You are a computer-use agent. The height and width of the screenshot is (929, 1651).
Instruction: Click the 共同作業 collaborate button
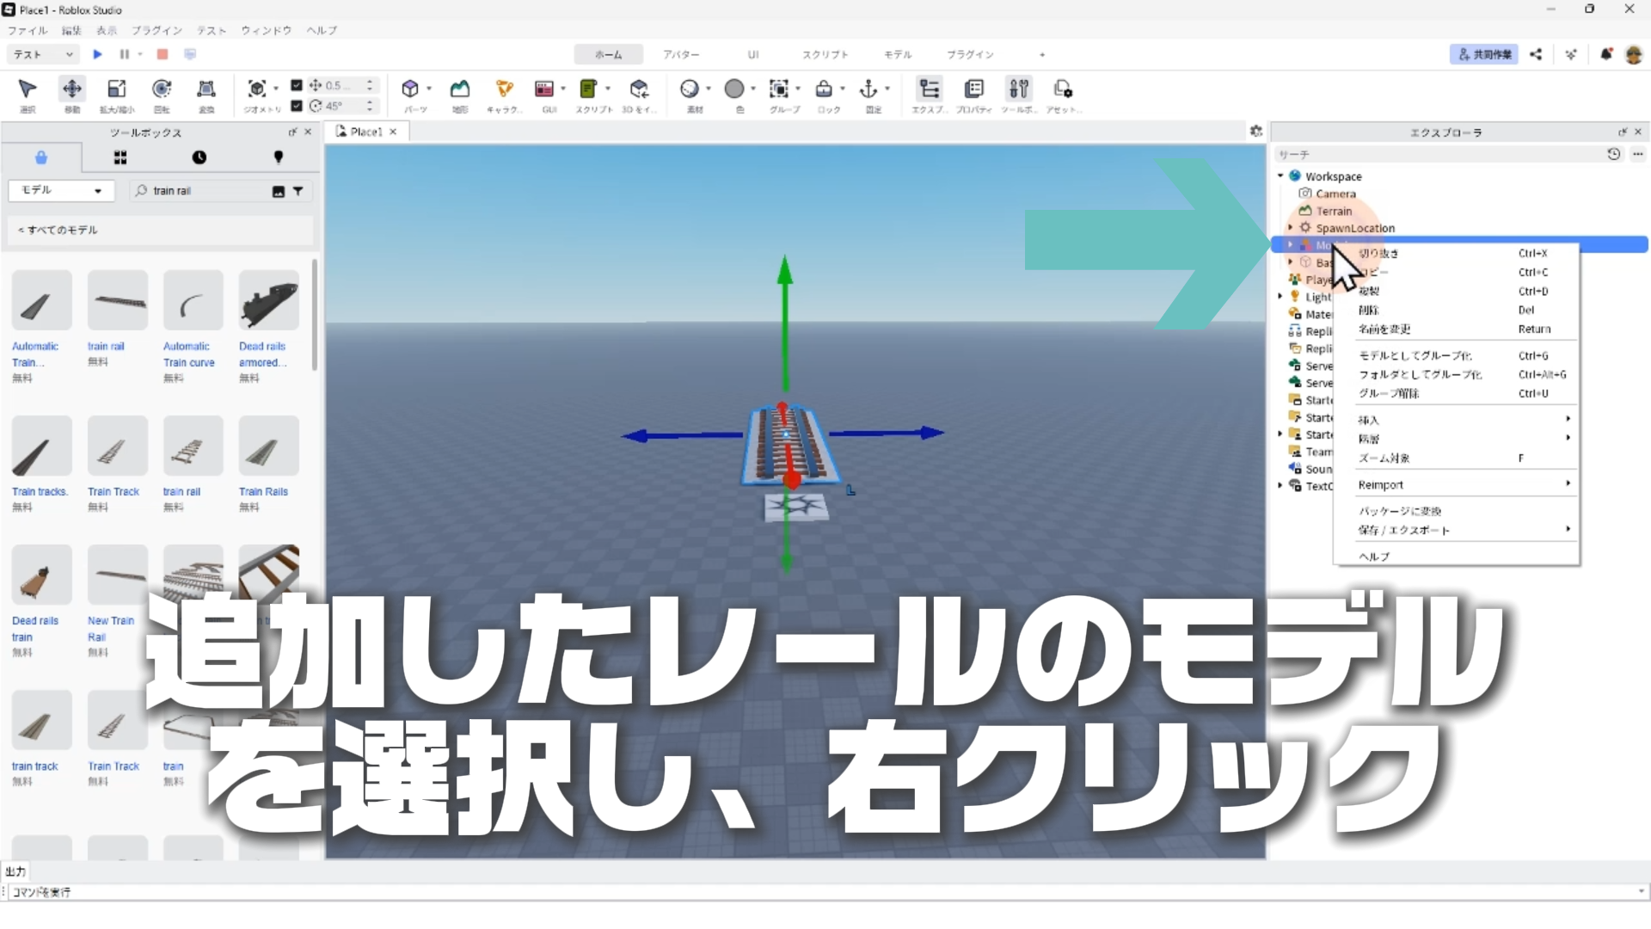[x=1483, y=54]
